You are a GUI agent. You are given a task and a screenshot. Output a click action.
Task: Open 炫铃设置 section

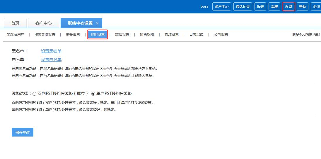pyautogui.click(x=73, y=34)
